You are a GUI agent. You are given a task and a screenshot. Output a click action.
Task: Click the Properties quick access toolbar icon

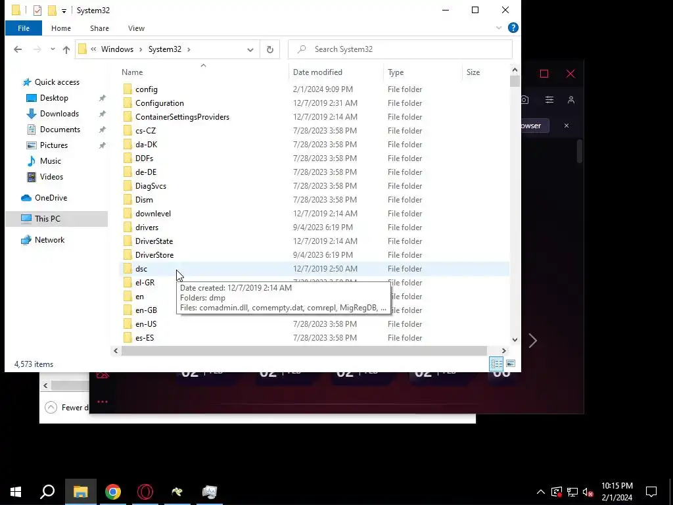[37, 11]
